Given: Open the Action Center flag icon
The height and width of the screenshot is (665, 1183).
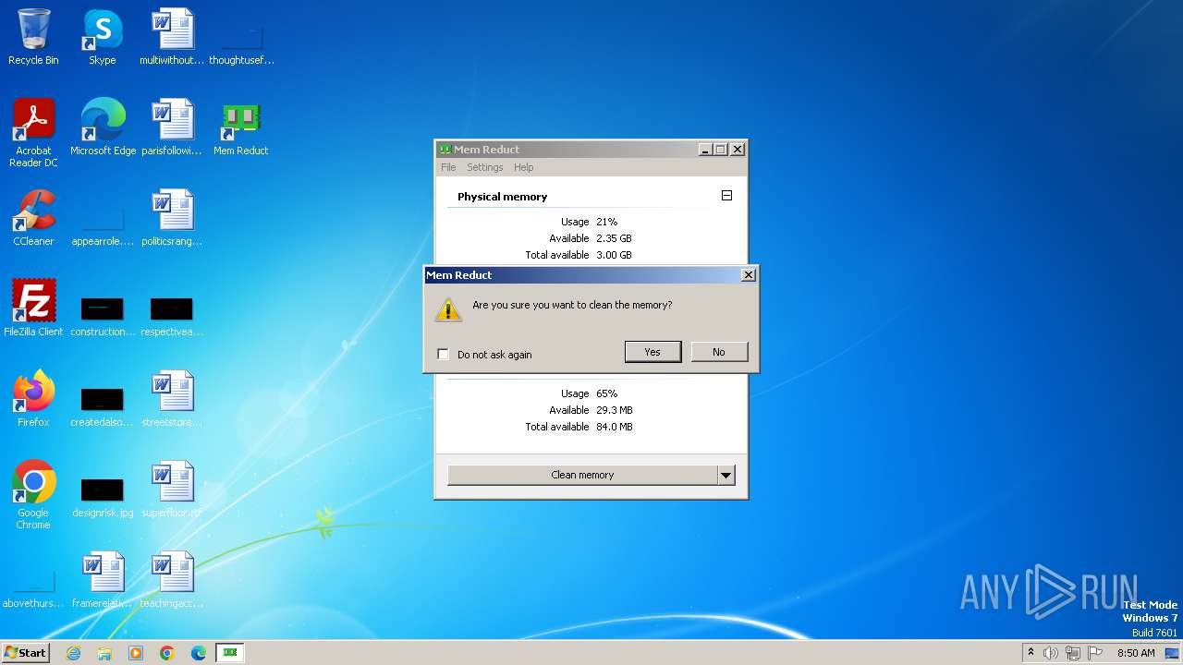Looking at the screenshot, I should [1095, 653].
